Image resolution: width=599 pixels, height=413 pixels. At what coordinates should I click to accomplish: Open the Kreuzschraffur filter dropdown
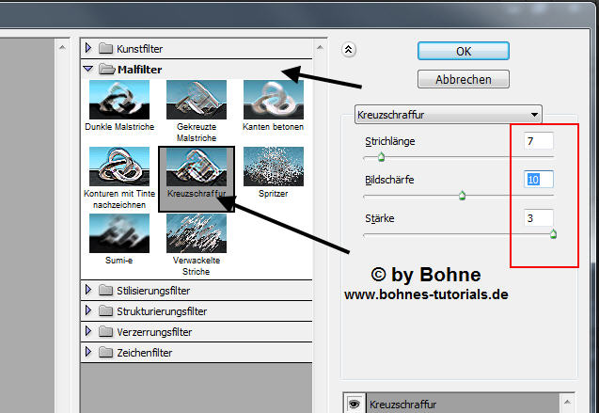(x=449, y=115)
